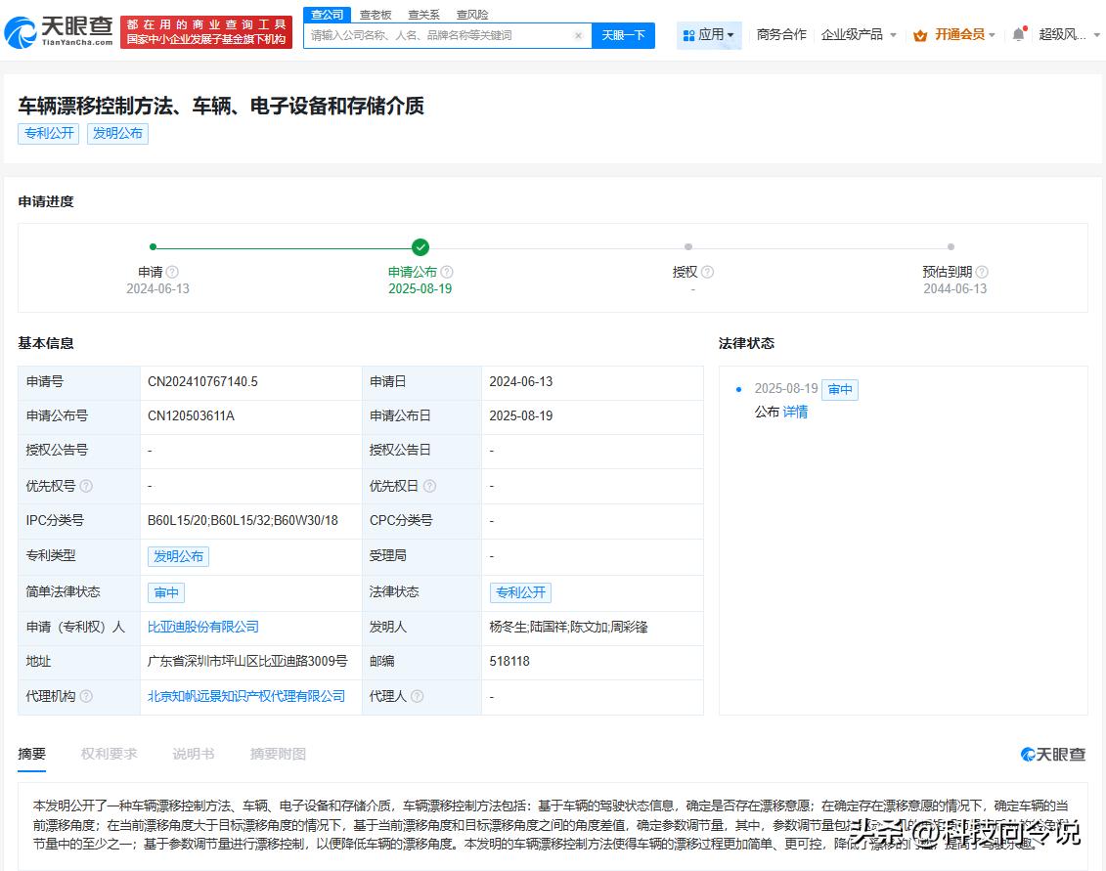Open the 北京知帆远景知识产权代理有限公司 agency link
This screenshot has height=871, width=1106.
click(x=246, y=696)
